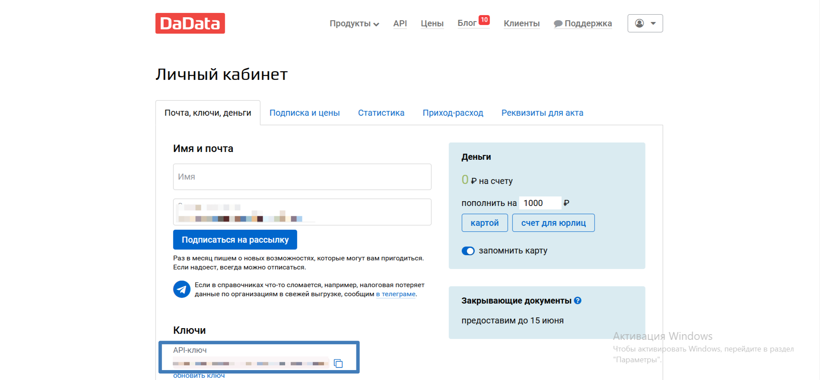
Task: Click the help question mark beside Закрывающие документы
Action: pos(578,301)
